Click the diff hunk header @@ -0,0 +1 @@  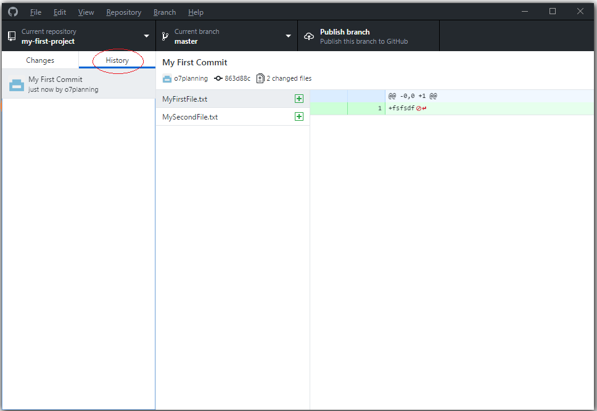pos(413,96)
